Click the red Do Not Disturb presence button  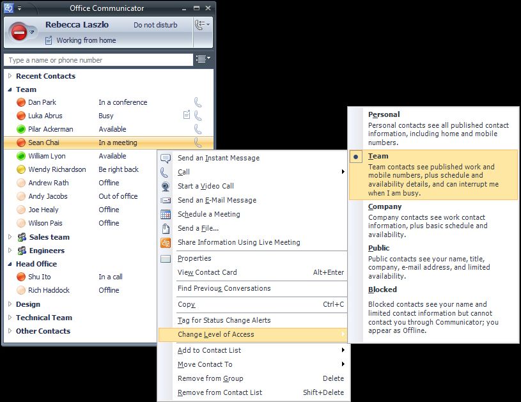[x=19, y=31]
